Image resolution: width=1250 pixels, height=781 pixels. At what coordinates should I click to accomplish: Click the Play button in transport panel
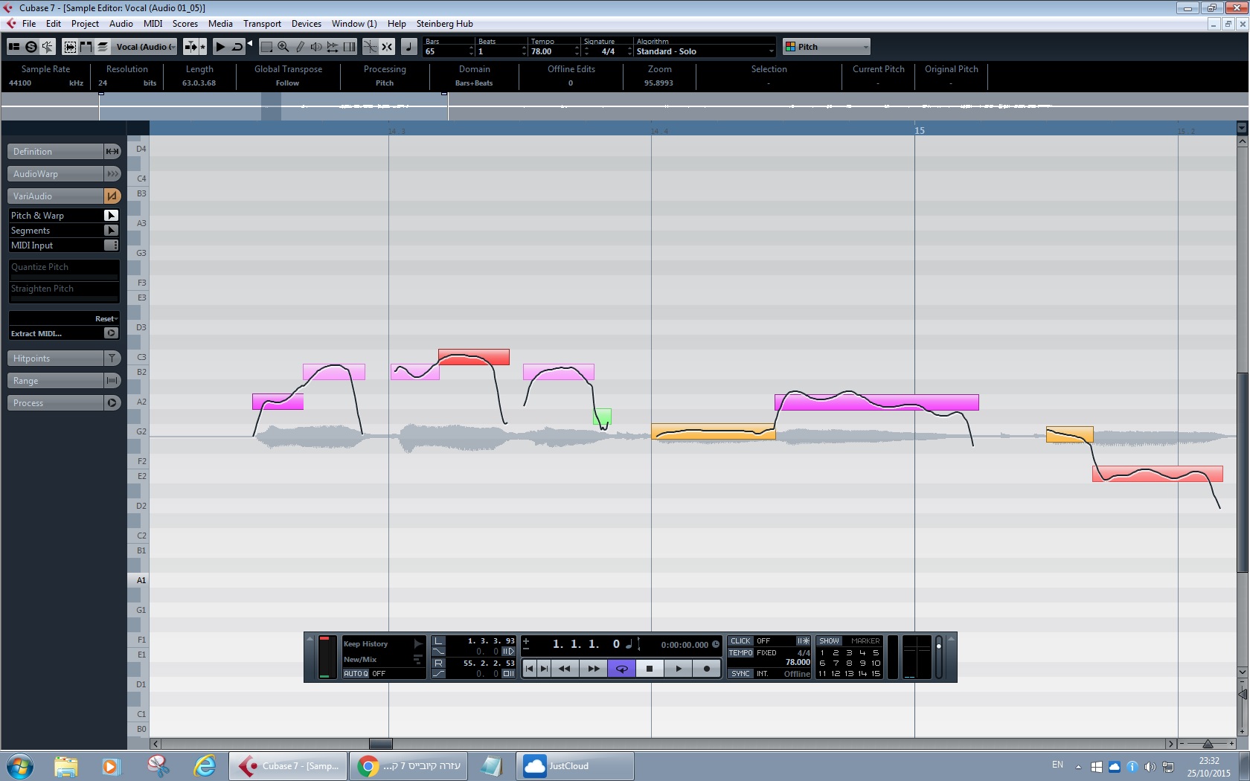678,669
